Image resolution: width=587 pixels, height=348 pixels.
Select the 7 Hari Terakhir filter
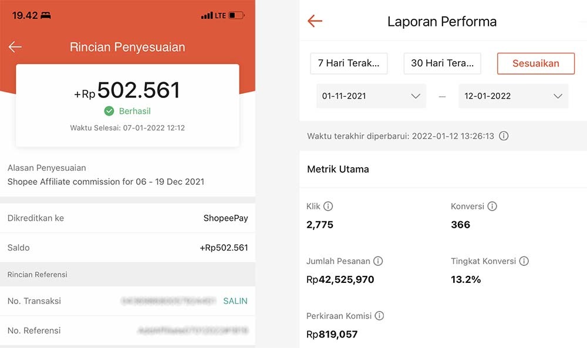tap(349, 63)
